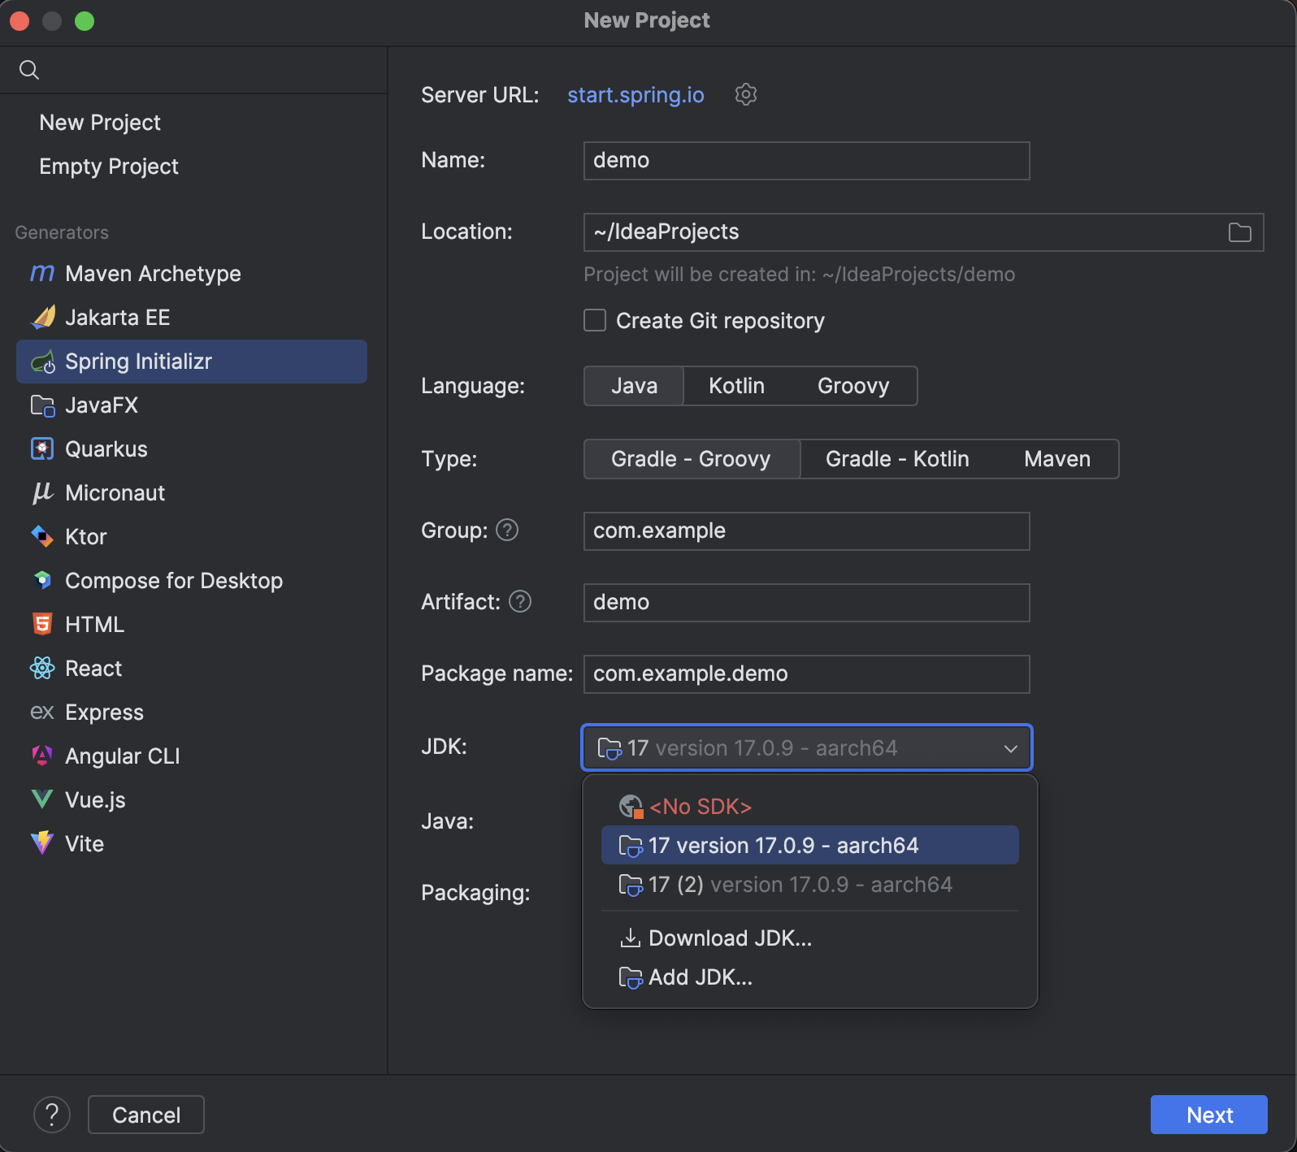The height and width of the screenshot is (1152, 1297).
Task: Select HTML generator
Action: click(x=192, y=625)
